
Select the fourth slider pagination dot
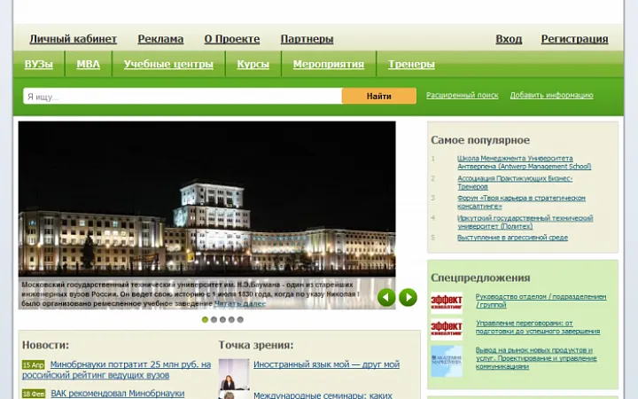tap(231, 319)
